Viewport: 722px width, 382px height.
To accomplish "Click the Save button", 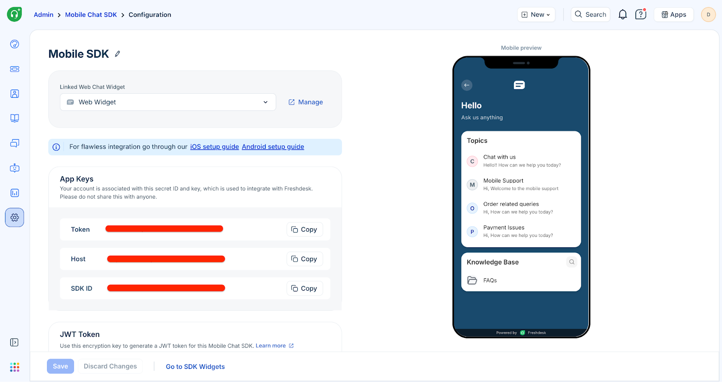I will (x=60, y=366).
